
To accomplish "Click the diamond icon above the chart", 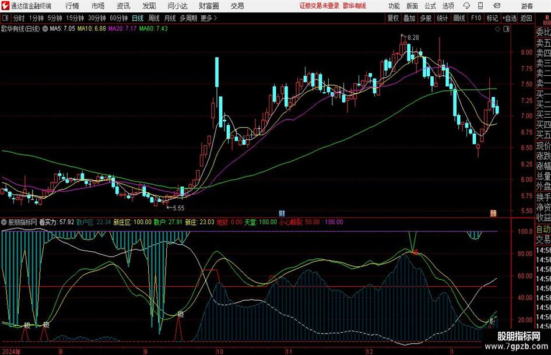I will 497,29.
